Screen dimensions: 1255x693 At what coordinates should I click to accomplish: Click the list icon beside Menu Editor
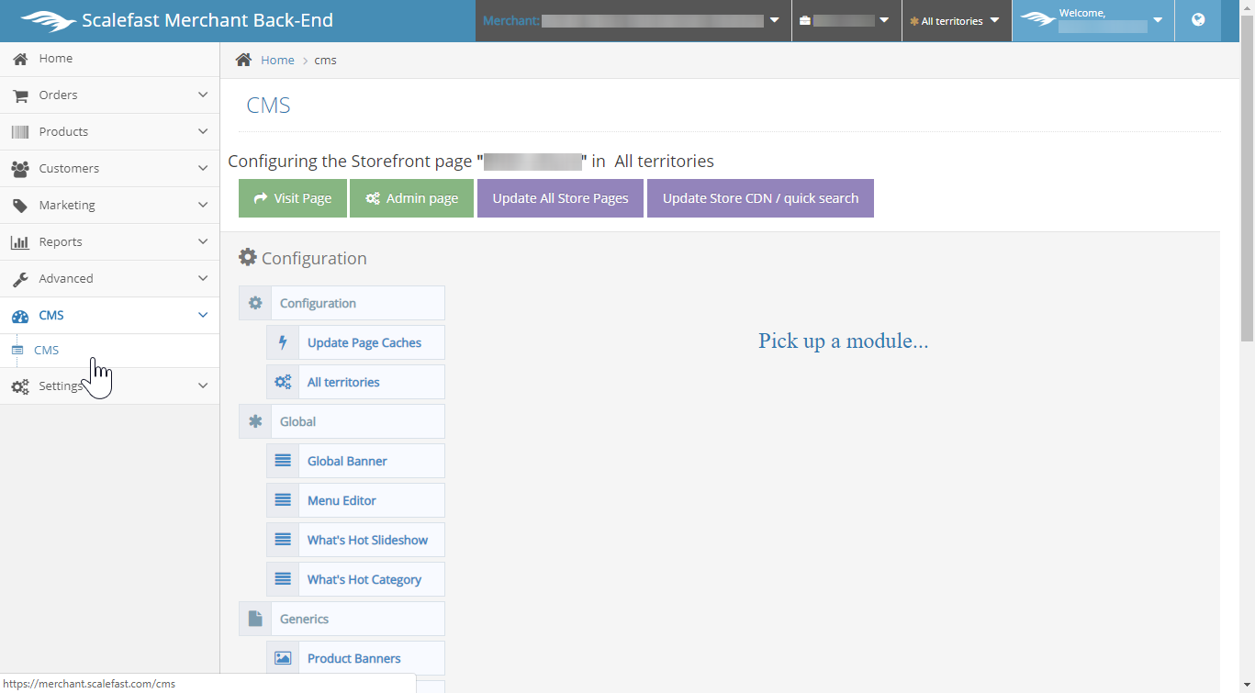[283, 500]
